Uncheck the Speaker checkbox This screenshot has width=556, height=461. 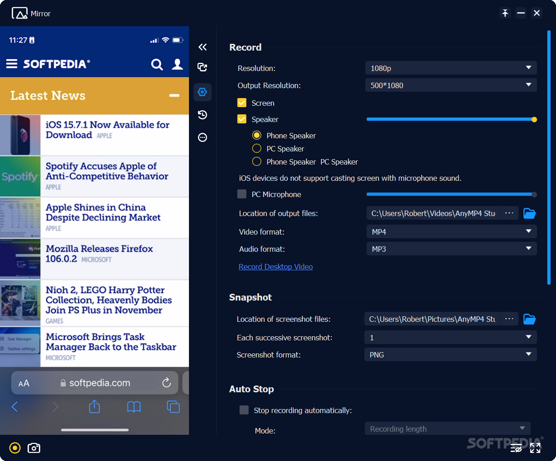pyautogui.click(x=242, y=119)
